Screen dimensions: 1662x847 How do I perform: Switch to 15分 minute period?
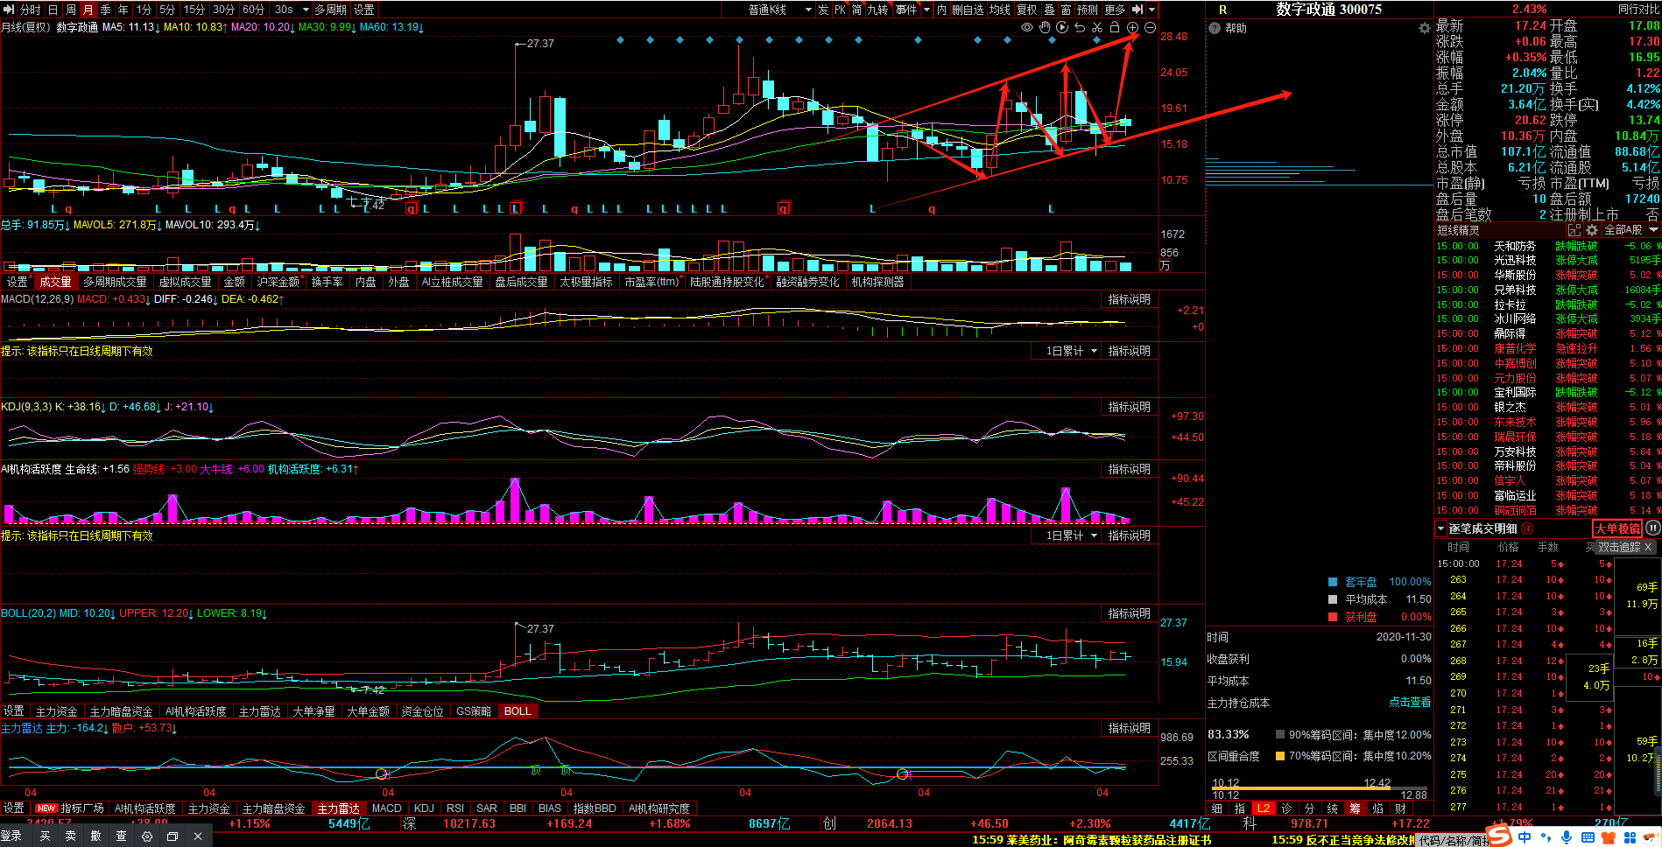tap(194, 10)
